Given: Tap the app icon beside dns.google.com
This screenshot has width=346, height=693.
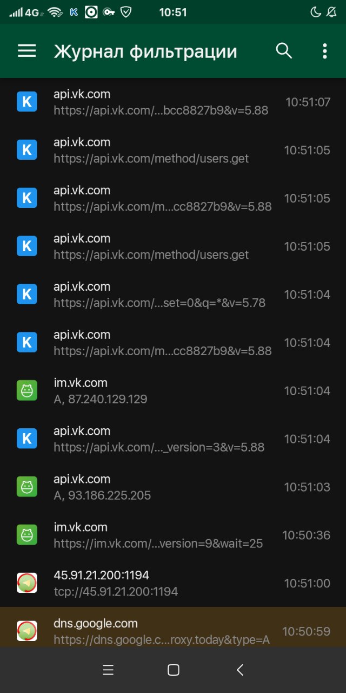Looking at the screenshot, I should click(x=27, y=631).
